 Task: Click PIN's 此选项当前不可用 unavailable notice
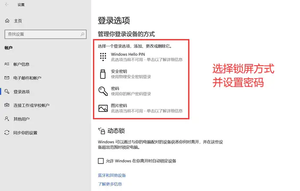tap(147, 60)
